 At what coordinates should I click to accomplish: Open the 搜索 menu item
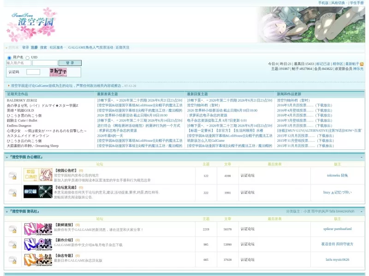point(43,47)
